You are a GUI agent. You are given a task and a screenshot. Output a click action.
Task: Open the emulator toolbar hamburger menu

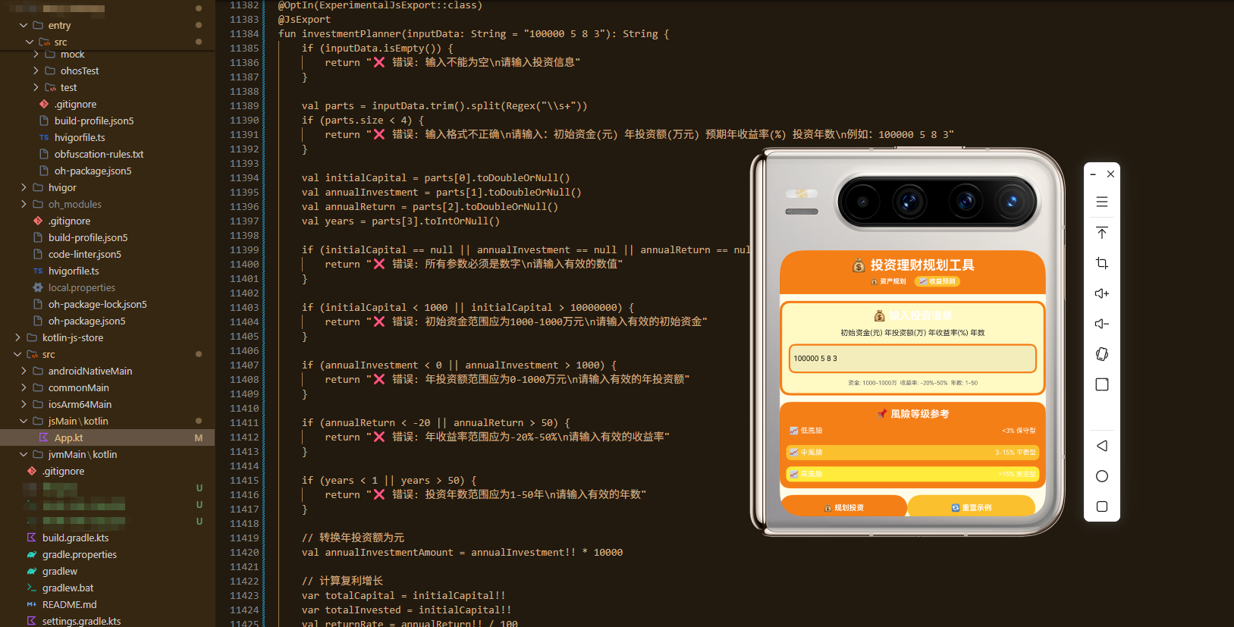(1102, 202)
